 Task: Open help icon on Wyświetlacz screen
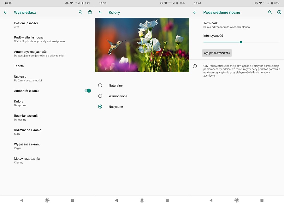(90, 12)
